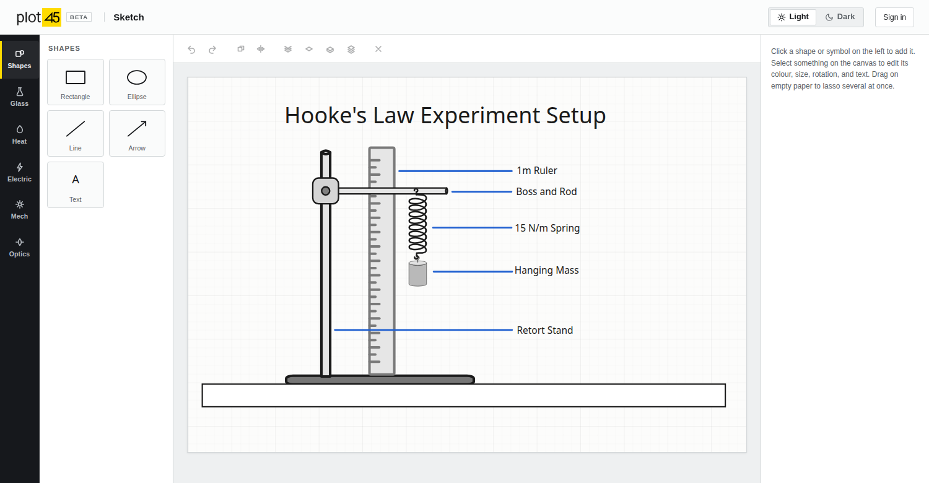This screenshot has width=929, height=483.
Task: Duplicate the selection with the overlapping-squares icon
Action: coord(241,49)
